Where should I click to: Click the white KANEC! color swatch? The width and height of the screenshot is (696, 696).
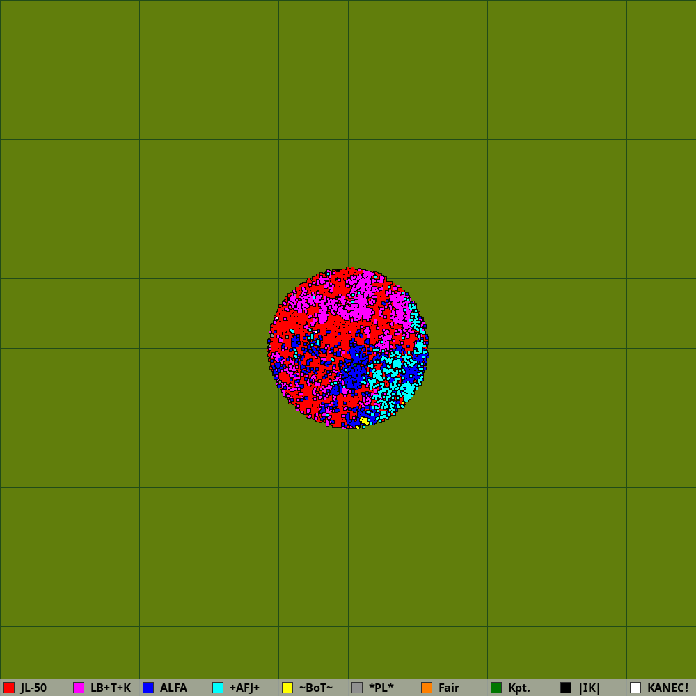point(635,688)
